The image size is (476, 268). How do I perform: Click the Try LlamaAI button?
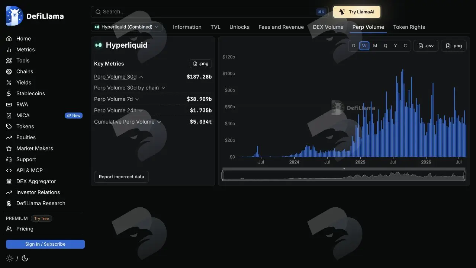(357, 12)
